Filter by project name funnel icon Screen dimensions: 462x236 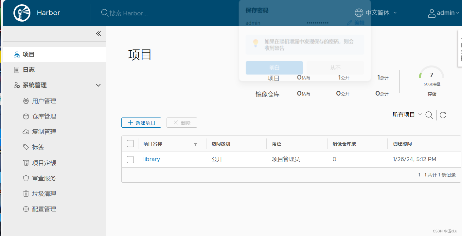(195, 144)
